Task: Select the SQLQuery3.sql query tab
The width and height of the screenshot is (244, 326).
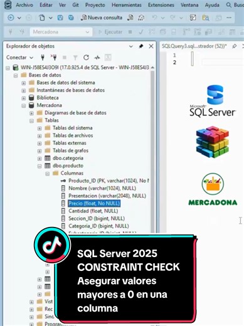Action: click(194, 46)
